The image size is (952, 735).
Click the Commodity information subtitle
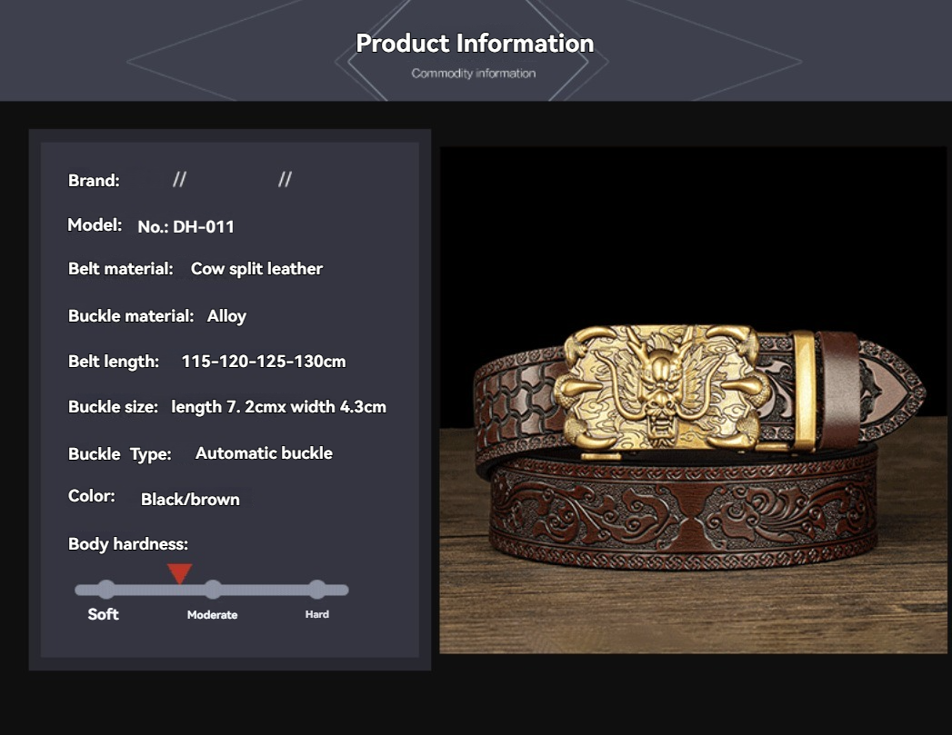tap(474, 74)
